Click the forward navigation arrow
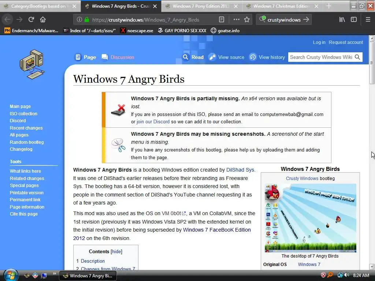Viewport: 375px width, 281px height. 19,19
